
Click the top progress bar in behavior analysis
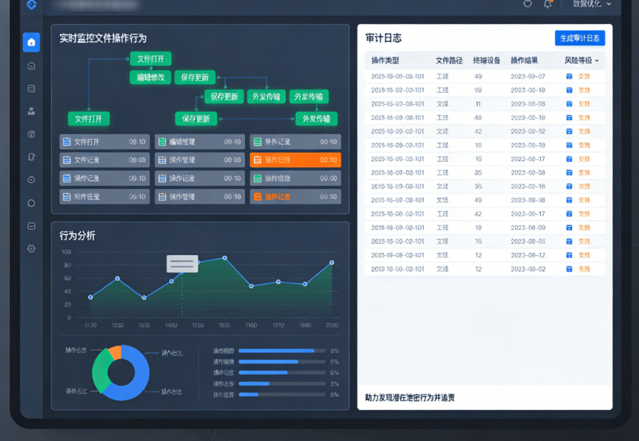click(282, 351)
